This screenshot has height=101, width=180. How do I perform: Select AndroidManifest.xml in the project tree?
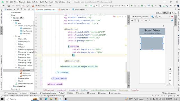(x=25, y=84)
